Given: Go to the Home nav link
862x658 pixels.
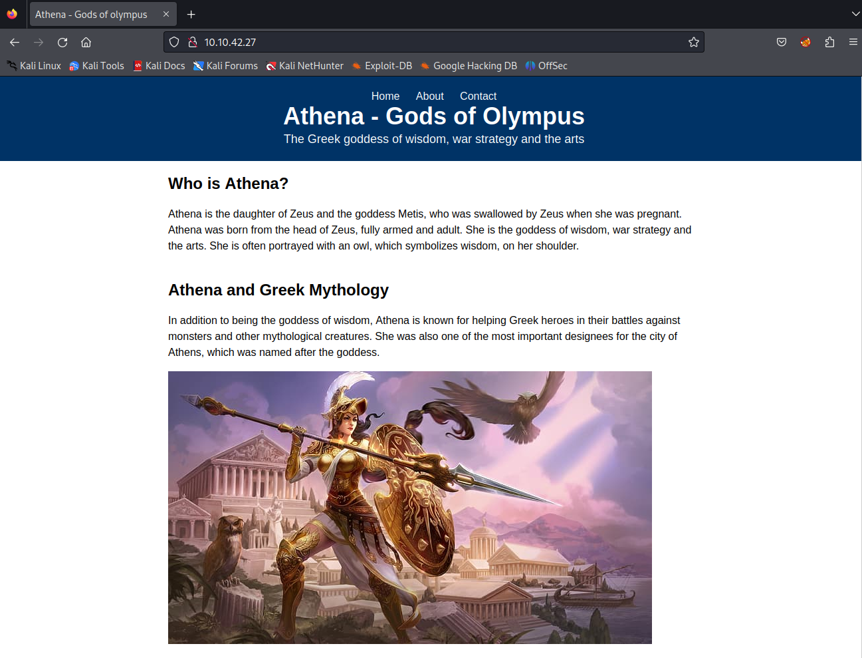Looking at the screenshot, I should 385,96.
